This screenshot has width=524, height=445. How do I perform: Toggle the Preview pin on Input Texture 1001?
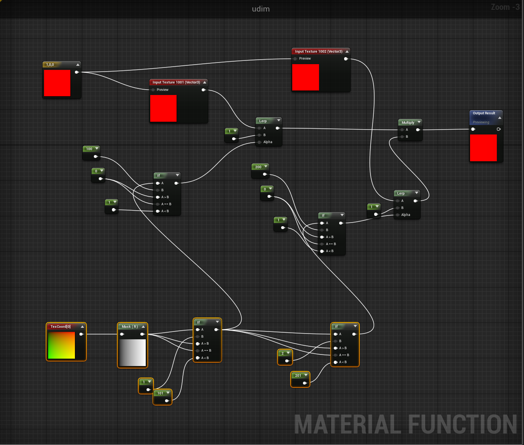tap(153, 90)
